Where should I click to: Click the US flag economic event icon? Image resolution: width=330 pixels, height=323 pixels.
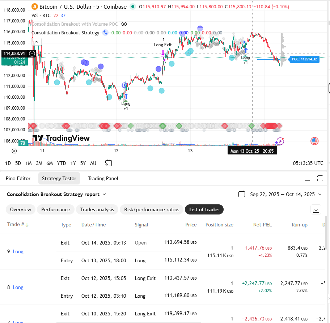coord(314,141)
